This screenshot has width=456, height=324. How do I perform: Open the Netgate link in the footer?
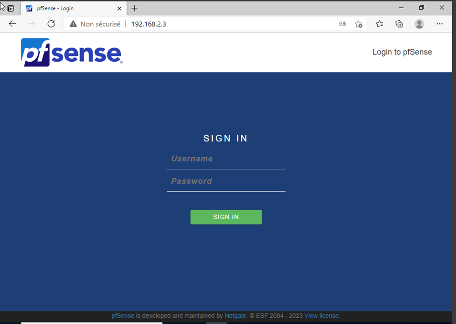click(235, 316)
